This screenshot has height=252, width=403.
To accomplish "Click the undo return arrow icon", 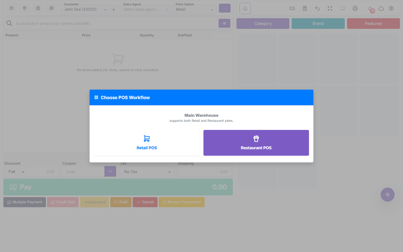I will (317, 8).
